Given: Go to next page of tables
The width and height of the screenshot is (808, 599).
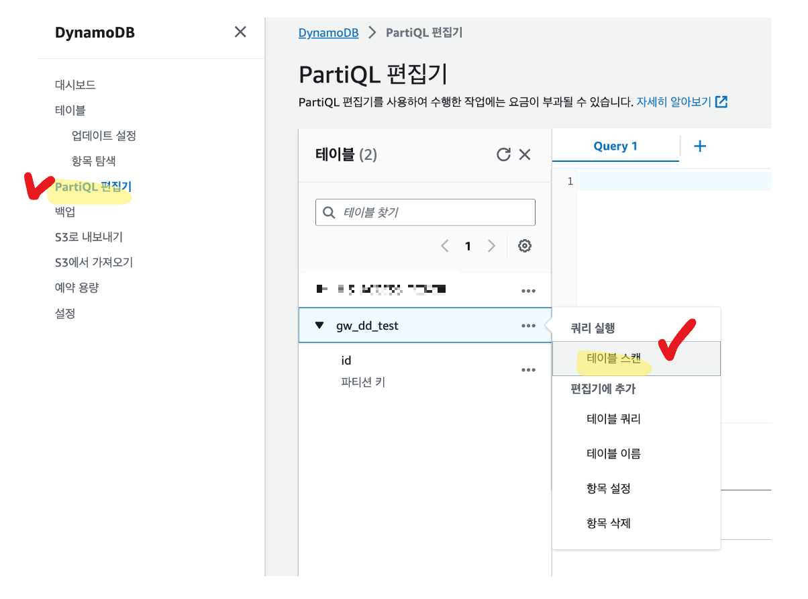Looking at the screenshot, I should 491,246.
